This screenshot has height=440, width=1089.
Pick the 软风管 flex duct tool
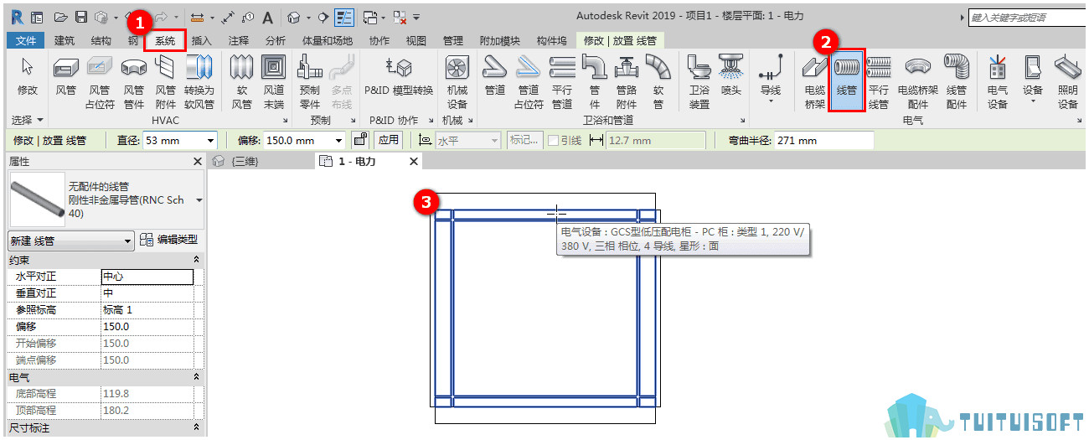pos(241,82)
